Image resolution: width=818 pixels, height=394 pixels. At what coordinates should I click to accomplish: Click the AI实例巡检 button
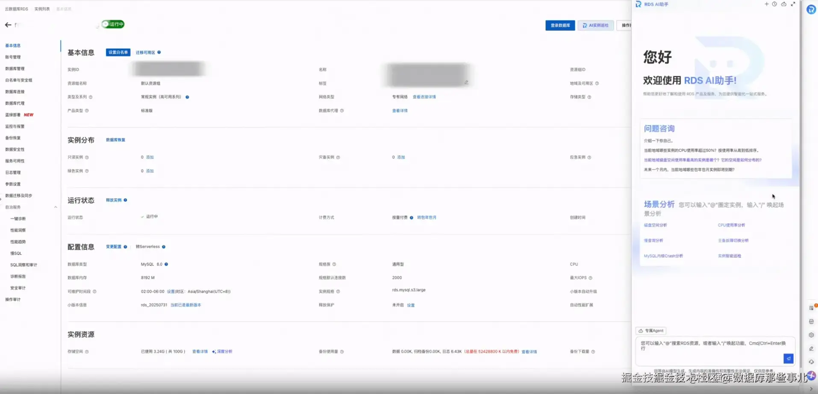596,25
